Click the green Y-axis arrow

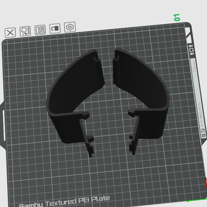[x=196, y=200]
